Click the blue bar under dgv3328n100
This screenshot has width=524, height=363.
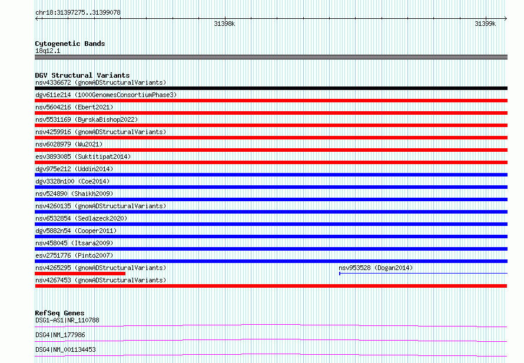point(271,187)
